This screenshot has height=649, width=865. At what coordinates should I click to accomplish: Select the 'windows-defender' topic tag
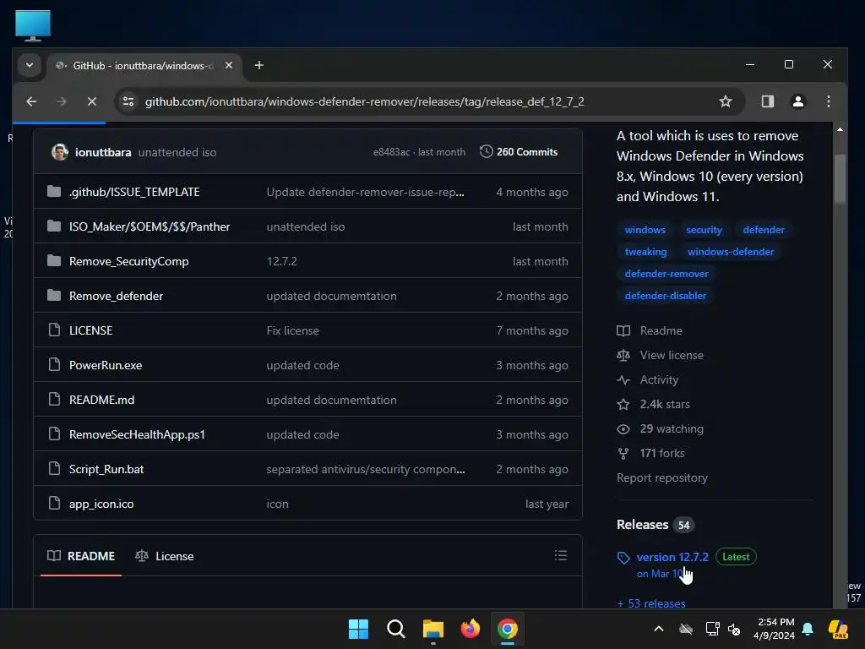[x=731, y=252]
